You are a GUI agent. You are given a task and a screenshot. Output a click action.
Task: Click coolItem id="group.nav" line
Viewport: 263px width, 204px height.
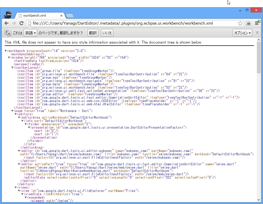click(x=64, y=77)
